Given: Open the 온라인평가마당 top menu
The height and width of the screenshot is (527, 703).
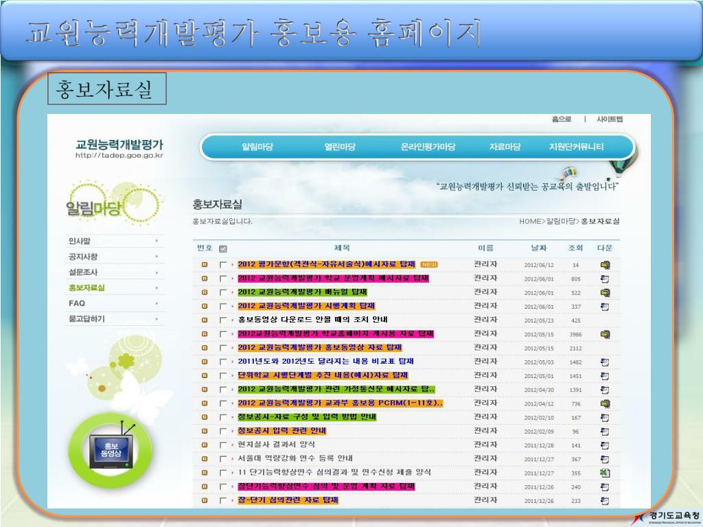Looking at the screenshot, I should [428, 147].
